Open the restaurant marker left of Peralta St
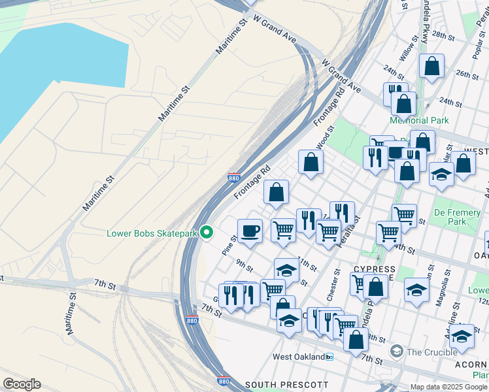Screen dimensions: 489x392 point(342,213)
